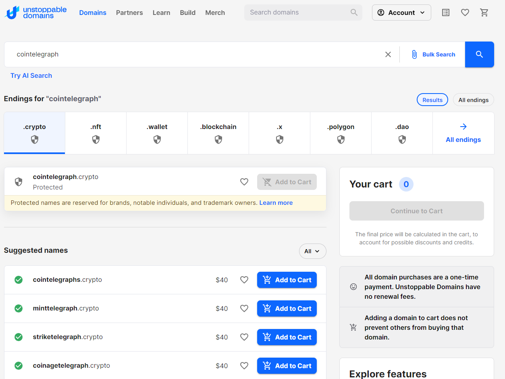Open the shopping cart icon in header
The width and height of the screenshot is (505, 379).
coord(484,12)
